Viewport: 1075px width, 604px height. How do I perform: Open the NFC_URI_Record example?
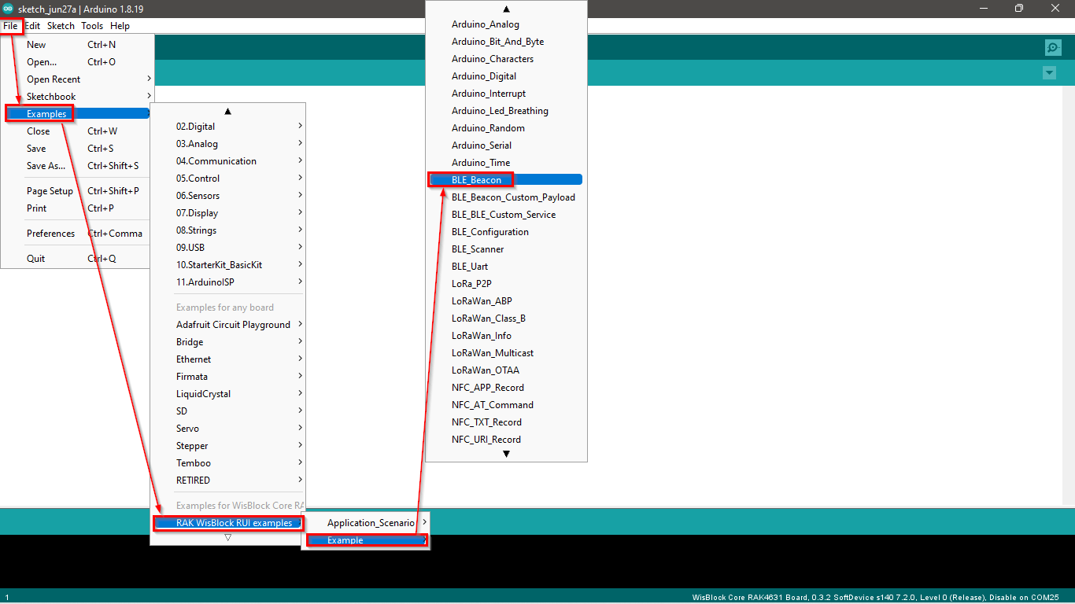coord(506,440)
